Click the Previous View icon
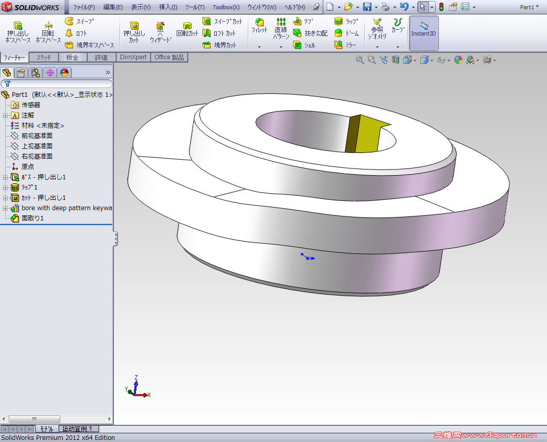547x442 pixels. (383, 60)
